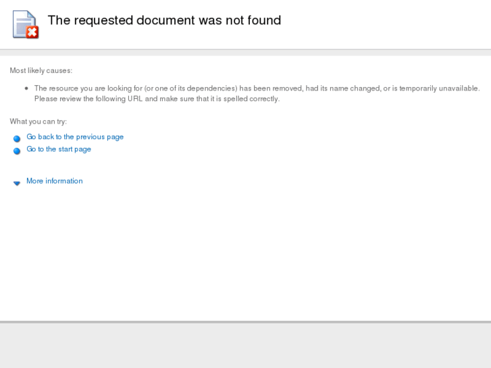Click the small bullet dot before 'The resource'
Image resolution: width=491 pixels, height=368 pixels.
pyautogui.click(x=26, y=88)
